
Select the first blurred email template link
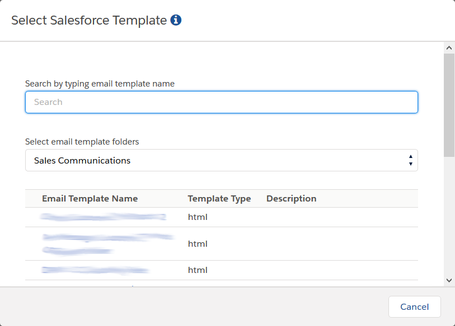[x=104, y=217]
